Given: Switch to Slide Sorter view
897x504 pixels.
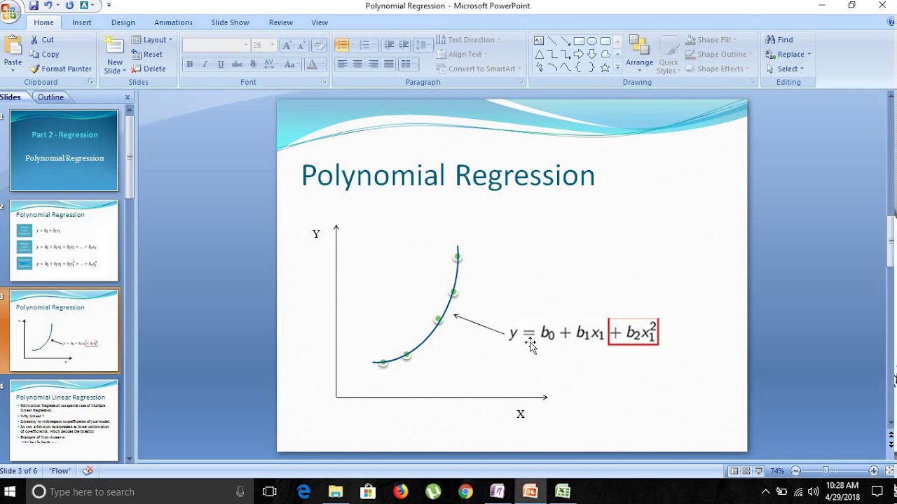Looking at the screenshot, I should point(746,471).
